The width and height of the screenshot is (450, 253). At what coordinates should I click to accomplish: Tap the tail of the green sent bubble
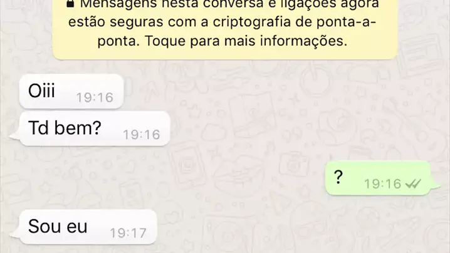coord(436,186)
